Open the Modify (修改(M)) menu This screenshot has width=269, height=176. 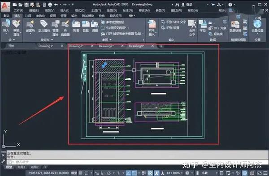pyautogui.click(x=144, y=10)
